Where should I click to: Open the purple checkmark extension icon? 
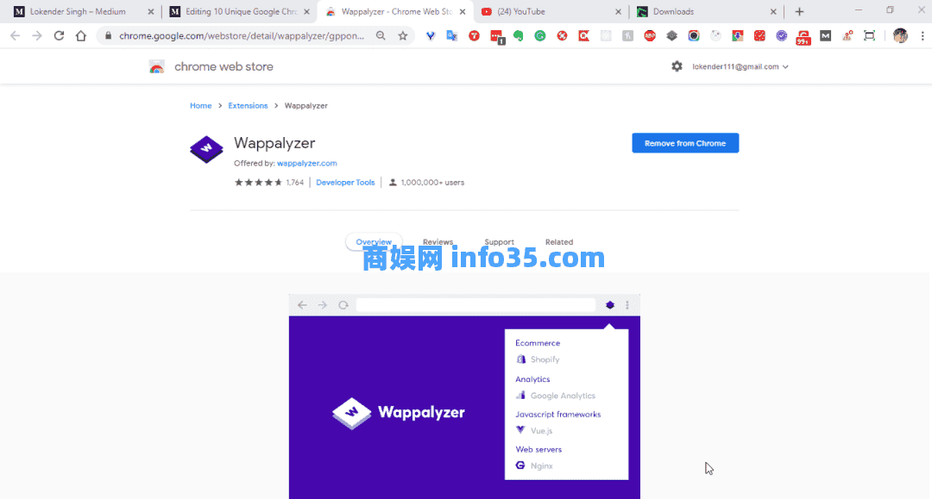point(781,35)
